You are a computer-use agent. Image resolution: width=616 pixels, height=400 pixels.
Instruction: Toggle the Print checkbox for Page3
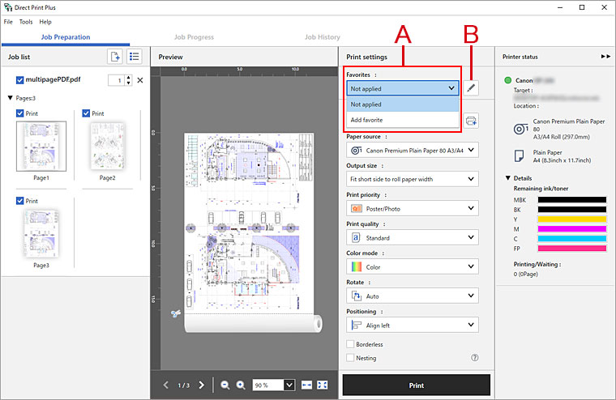coord(20,201)
